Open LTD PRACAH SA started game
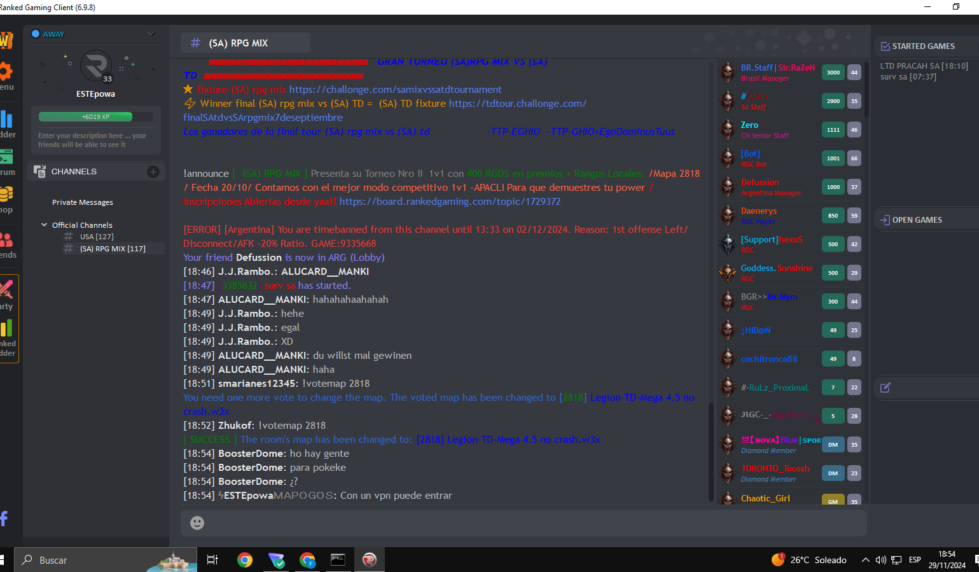The width and height of the screenshot is (979, 572). click(924, 66)
